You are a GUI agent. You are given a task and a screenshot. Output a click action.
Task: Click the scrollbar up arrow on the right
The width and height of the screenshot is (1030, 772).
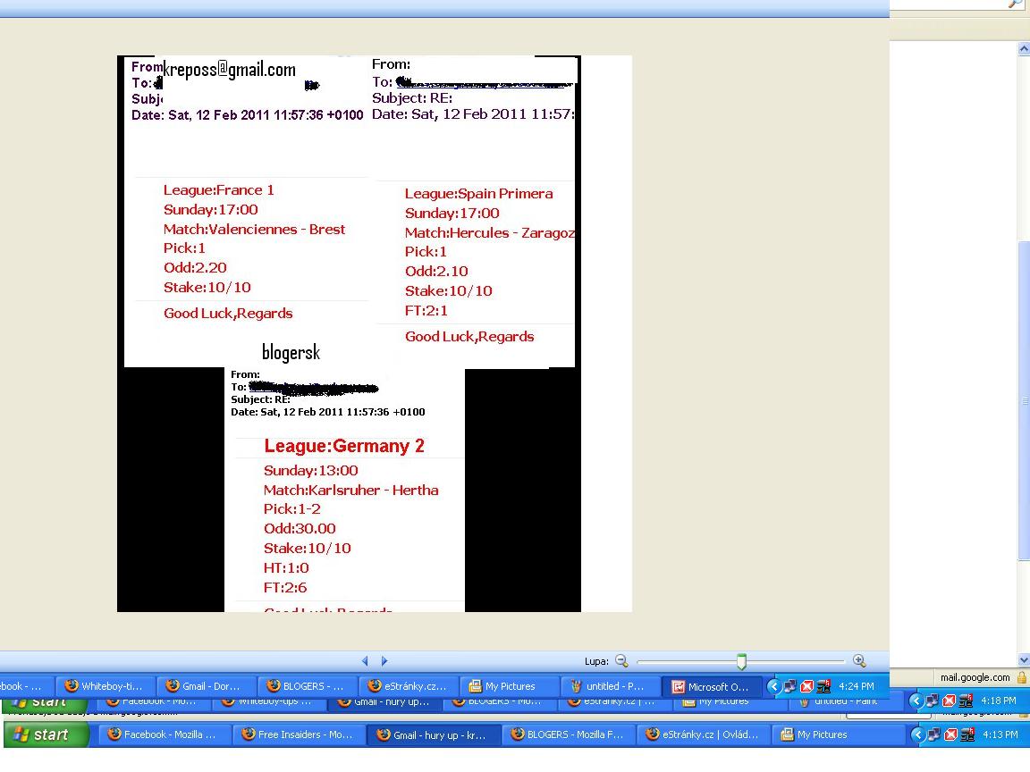(1025, 49)
